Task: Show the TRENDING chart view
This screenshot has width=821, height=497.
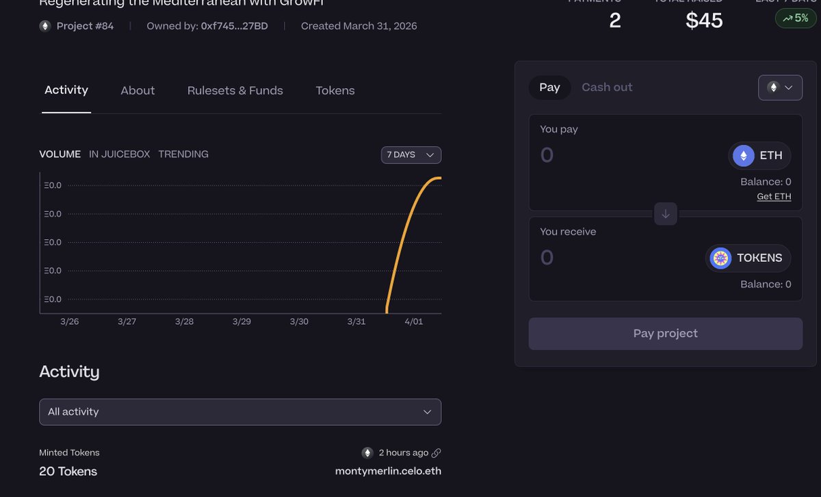Action: pos(183,155)
